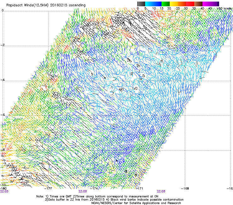The width and height of the screenshot is (233, 205).
Task: Click the '45' legend scale label
Action: coord(210,8)
